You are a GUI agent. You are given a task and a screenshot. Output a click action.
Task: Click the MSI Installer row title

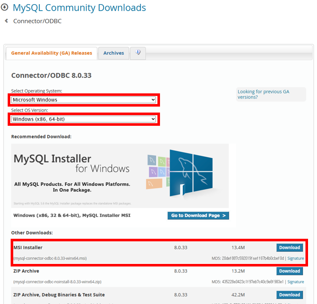(28, 248)
